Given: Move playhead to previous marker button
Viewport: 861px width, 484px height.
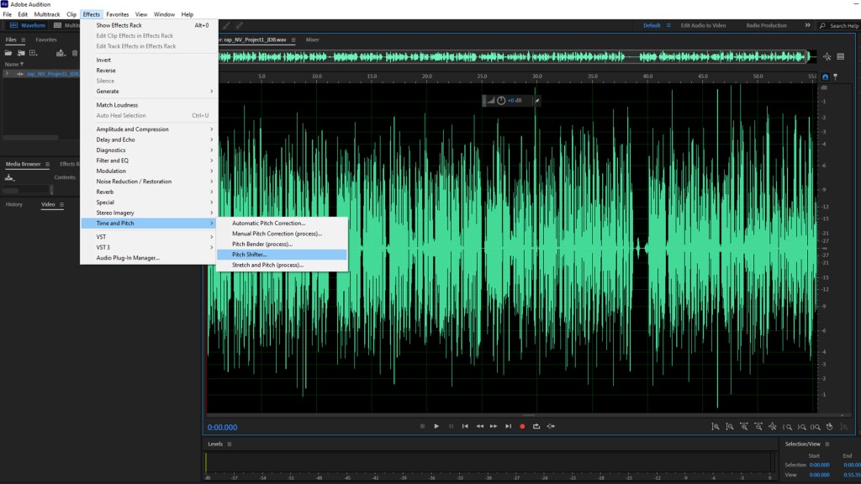Looking at the screenshot, I should [465, 426].
